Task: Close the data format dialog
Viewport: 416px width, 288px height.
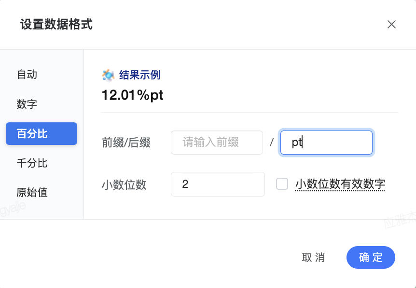Action: (391, 25)
